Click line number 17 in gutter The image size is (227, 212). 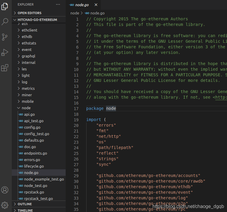[x=76, y=109]
